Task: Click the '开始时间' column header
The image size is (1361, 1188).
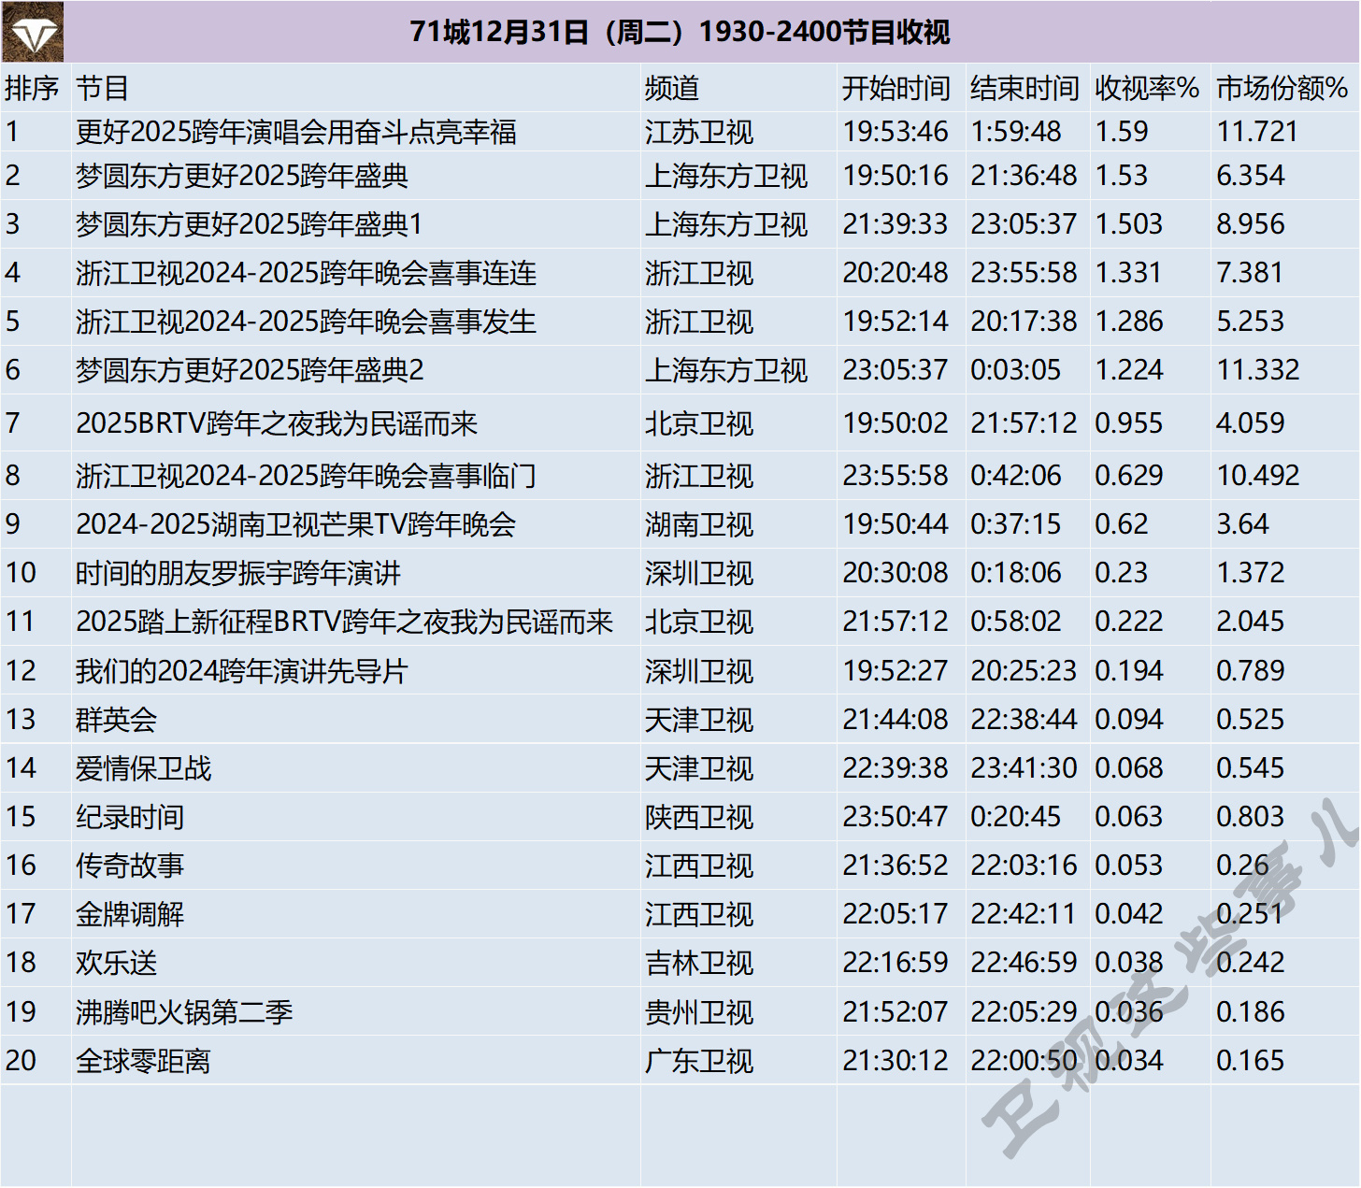Action: pos(895,88)
